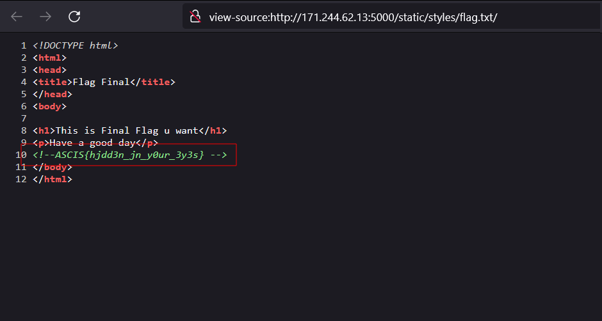Click the opening body tag on line 6
The image size is (602, 321).
pyautogui.click(x=49, y=106)
